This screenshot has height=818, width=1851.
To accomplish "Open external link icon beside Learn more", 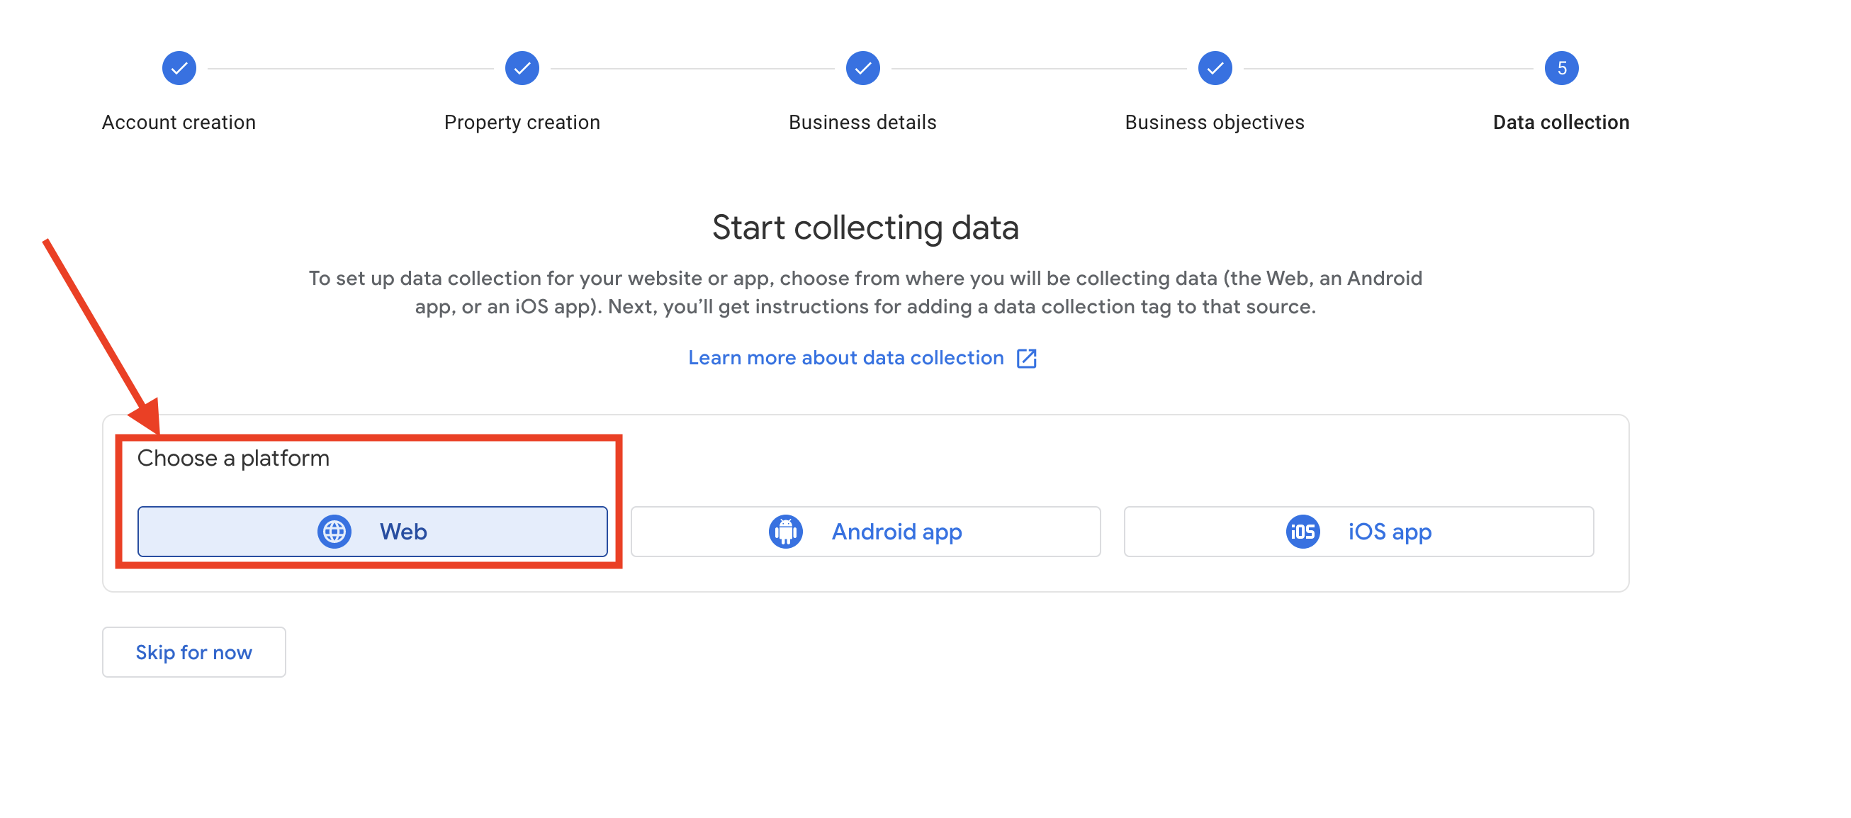I will click(1026, 358).
